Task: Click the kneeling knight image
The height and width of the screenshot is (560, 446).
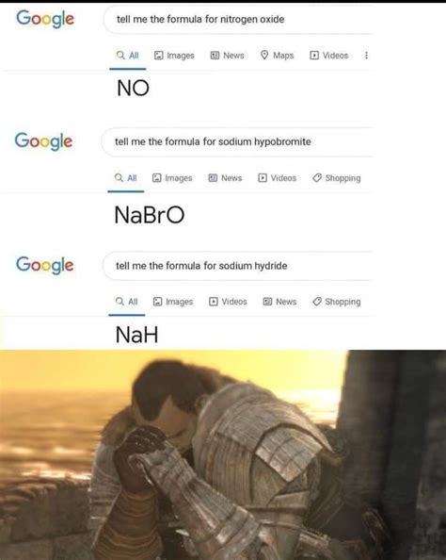Action: click(223, 454)
